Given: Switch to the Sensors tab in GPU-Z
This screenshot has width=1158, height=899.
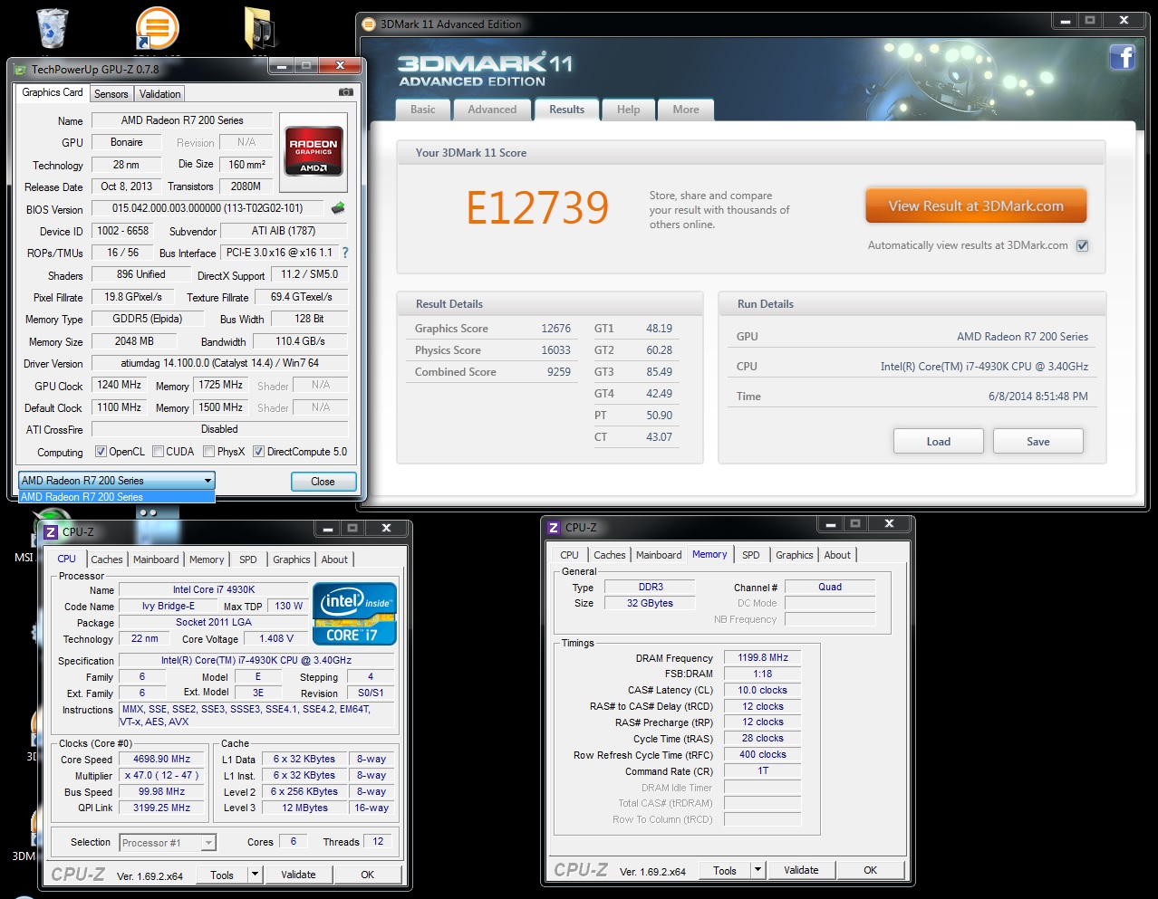Looking at the screenshot, I should click(x=111, y=94).
